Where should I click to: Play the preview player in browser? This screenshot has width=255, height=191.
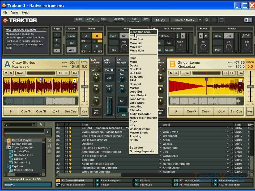pyautogui.click(x=48, y=132)
